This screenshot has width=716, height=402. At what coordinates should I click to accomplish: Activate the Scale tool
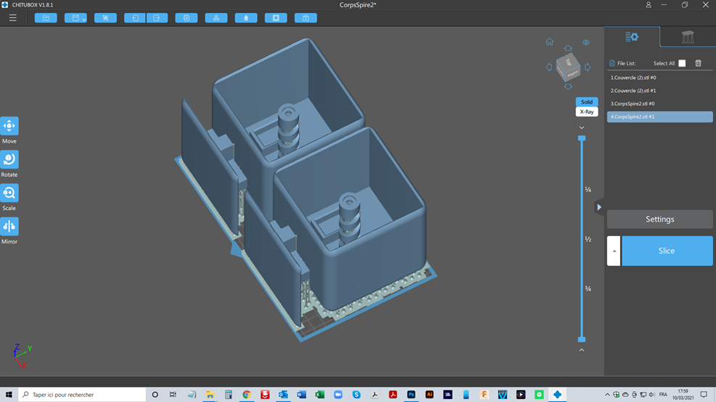9,193
